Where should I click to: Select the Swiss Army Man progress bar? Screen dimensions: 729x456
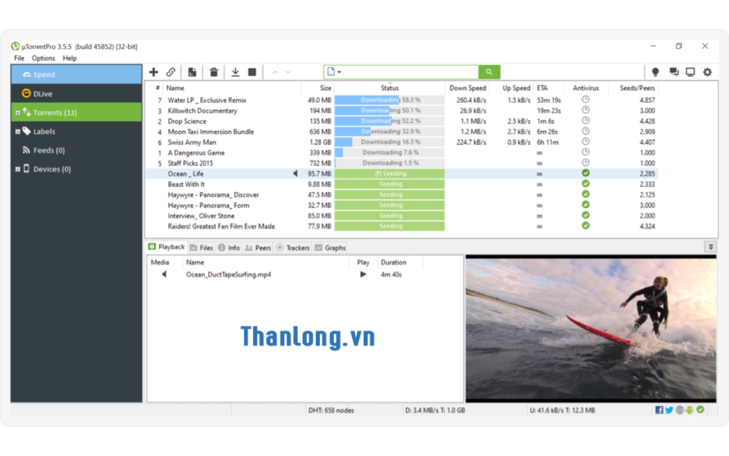tap(389, 142)
